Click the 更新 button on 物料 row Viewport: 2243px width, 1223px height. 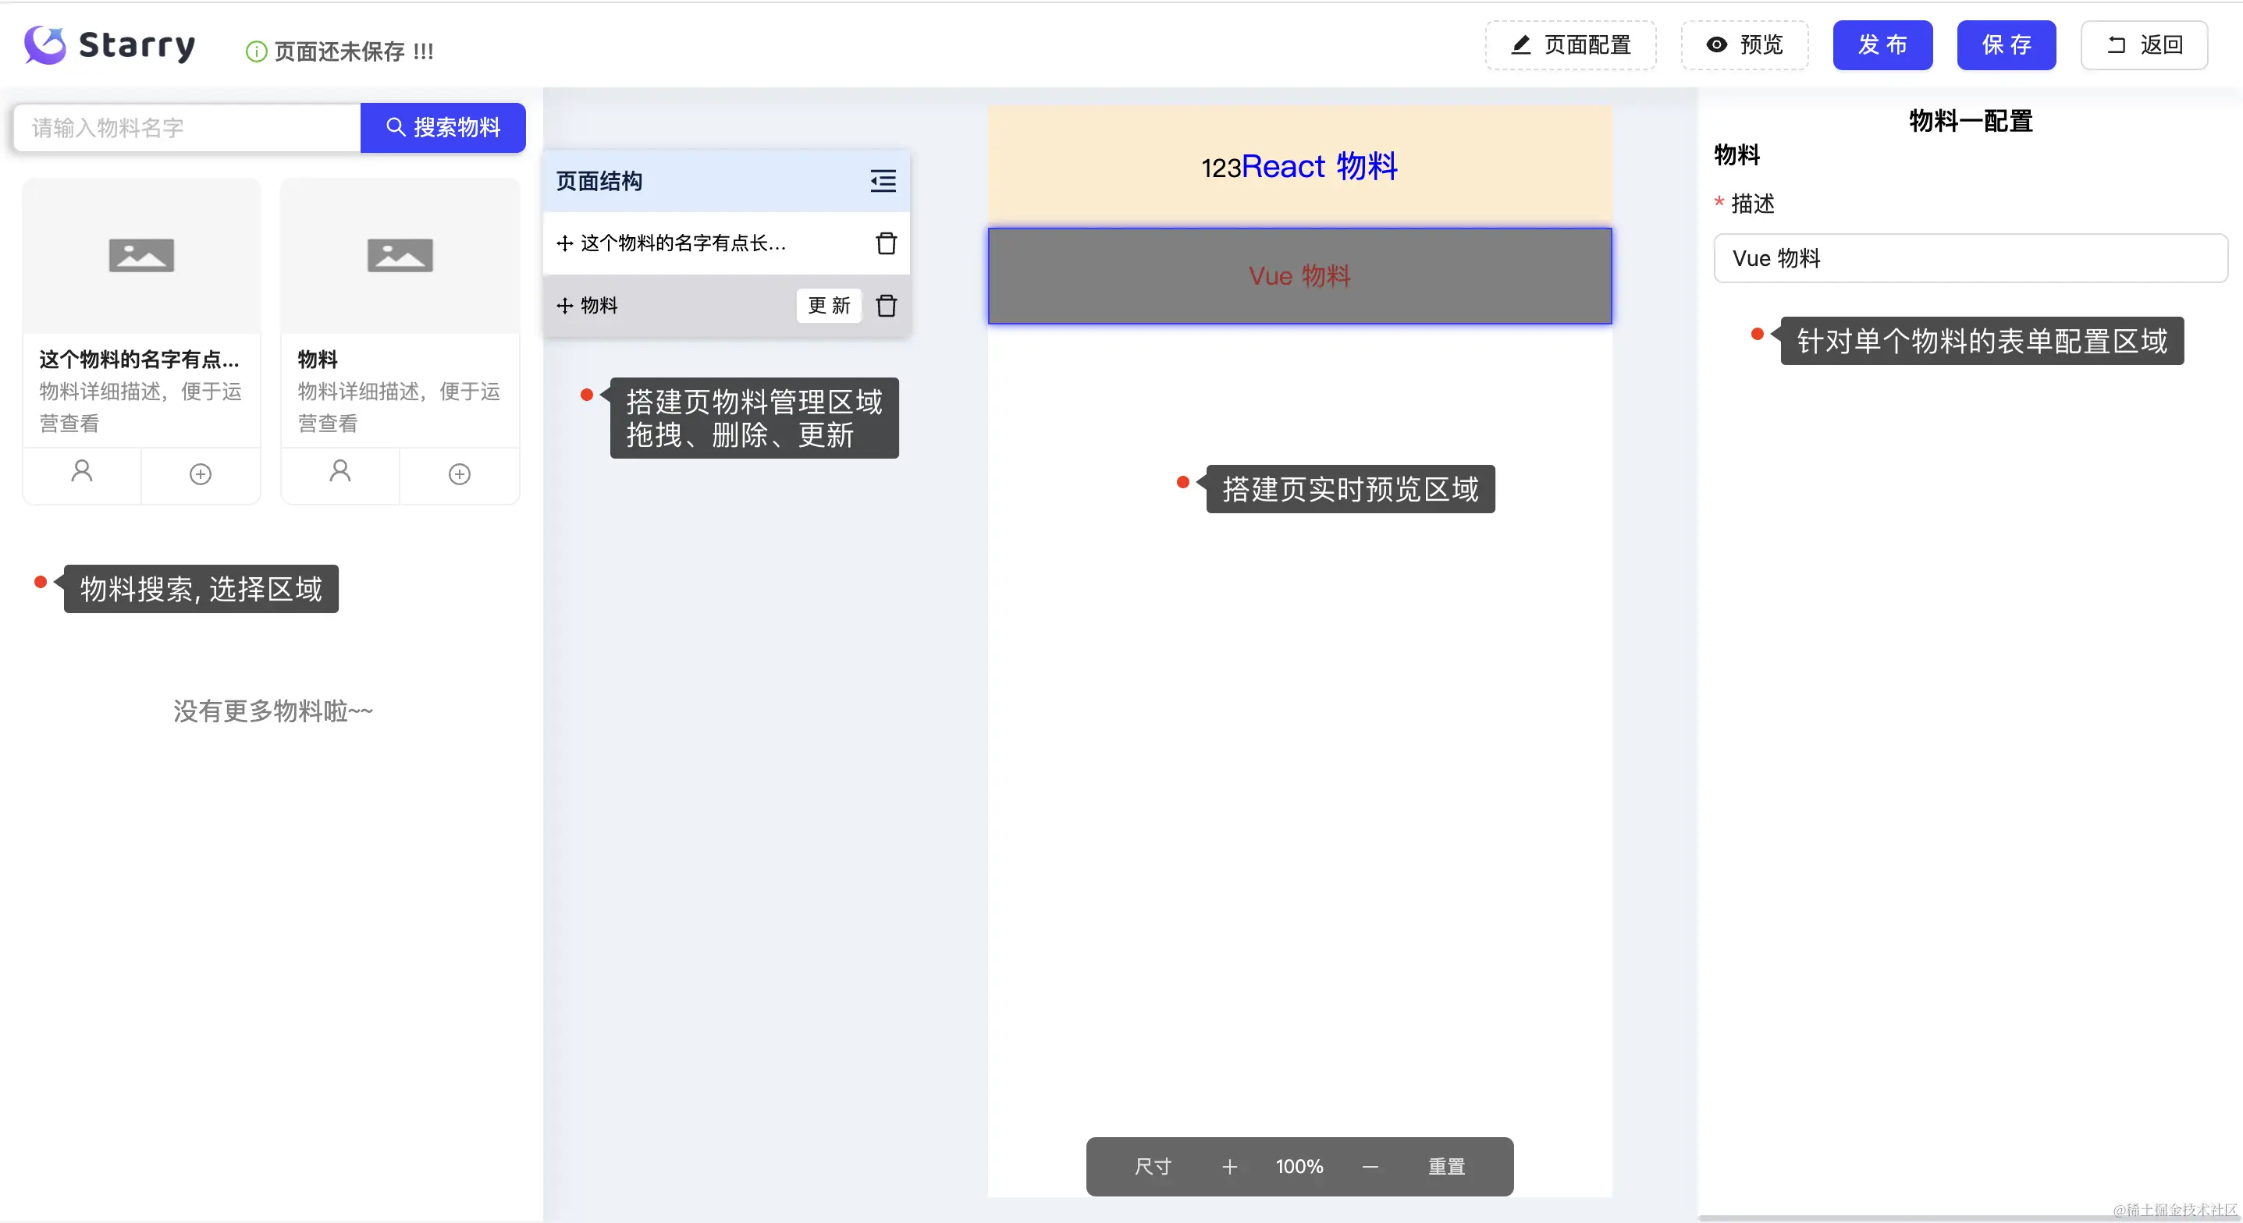pos(828,306)
